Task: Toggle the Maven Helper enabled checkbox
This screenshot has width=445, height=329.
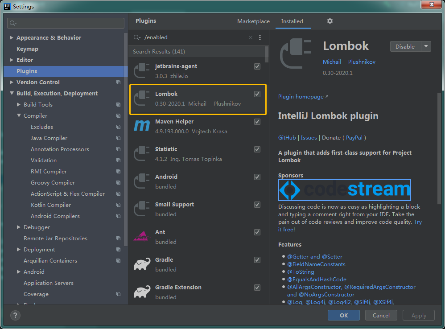Action: [257, 122]
